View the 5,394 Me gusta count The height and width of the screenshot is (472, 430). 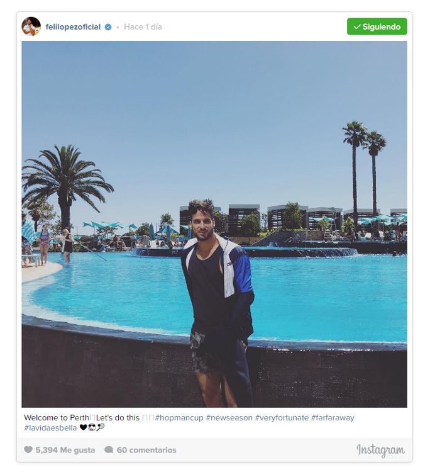point(65,450)
